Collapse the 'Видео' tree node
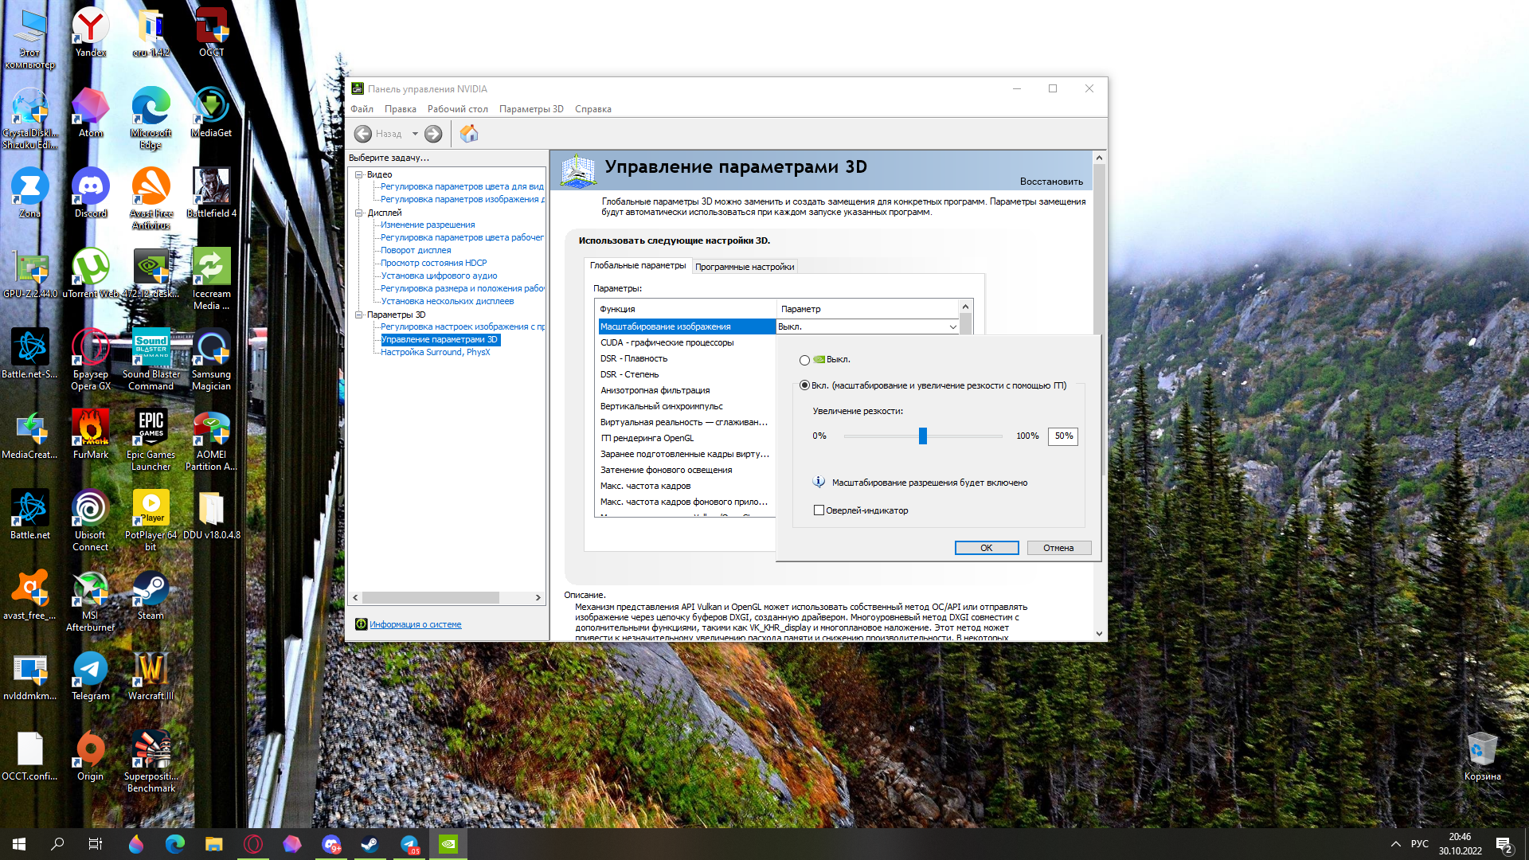This screenshot has height=860, width=1529. point(359,174)
